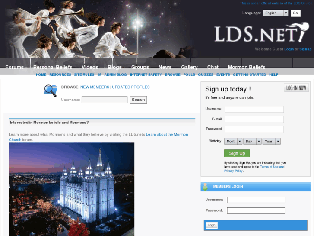Click the Go! language button

tap(295, 13)
